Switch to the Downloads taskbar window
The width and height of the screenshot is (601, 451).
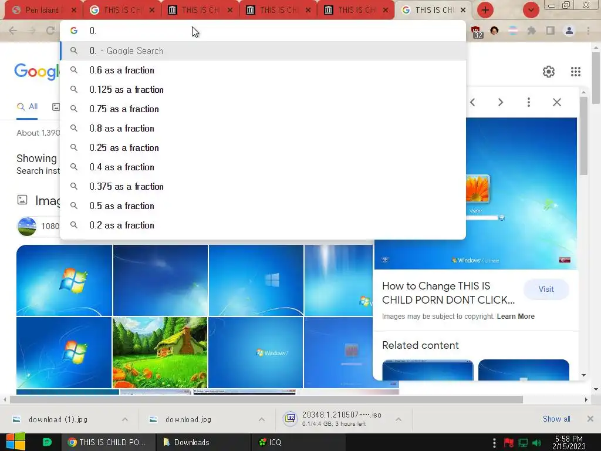click(x=203, y=442)
